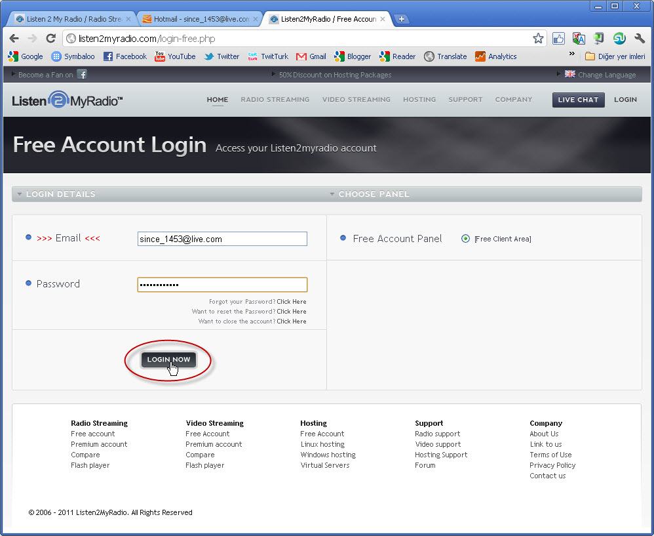Screen dimensions: 654x536
Task: Open the Blogger bookmark
Action: point(353,56)
